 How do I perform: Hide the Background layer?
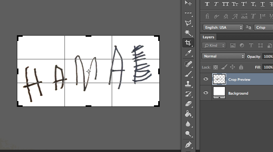[206, 93]
